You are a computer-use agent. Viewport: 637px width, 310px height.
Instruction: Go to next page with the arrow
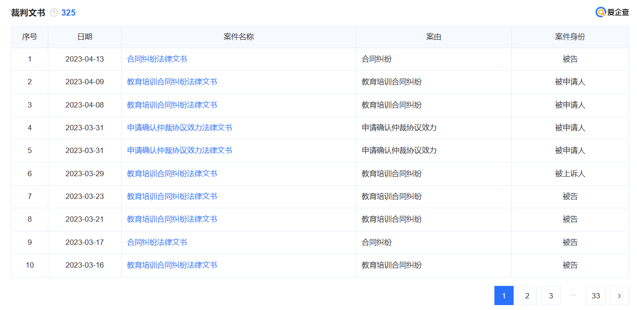619,296
